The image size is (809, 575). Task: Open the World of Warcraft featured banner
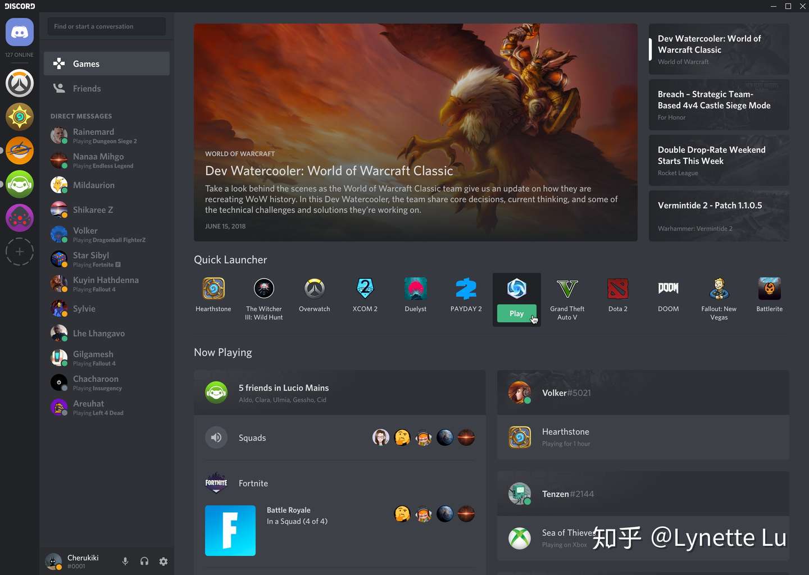coord(416,133)
